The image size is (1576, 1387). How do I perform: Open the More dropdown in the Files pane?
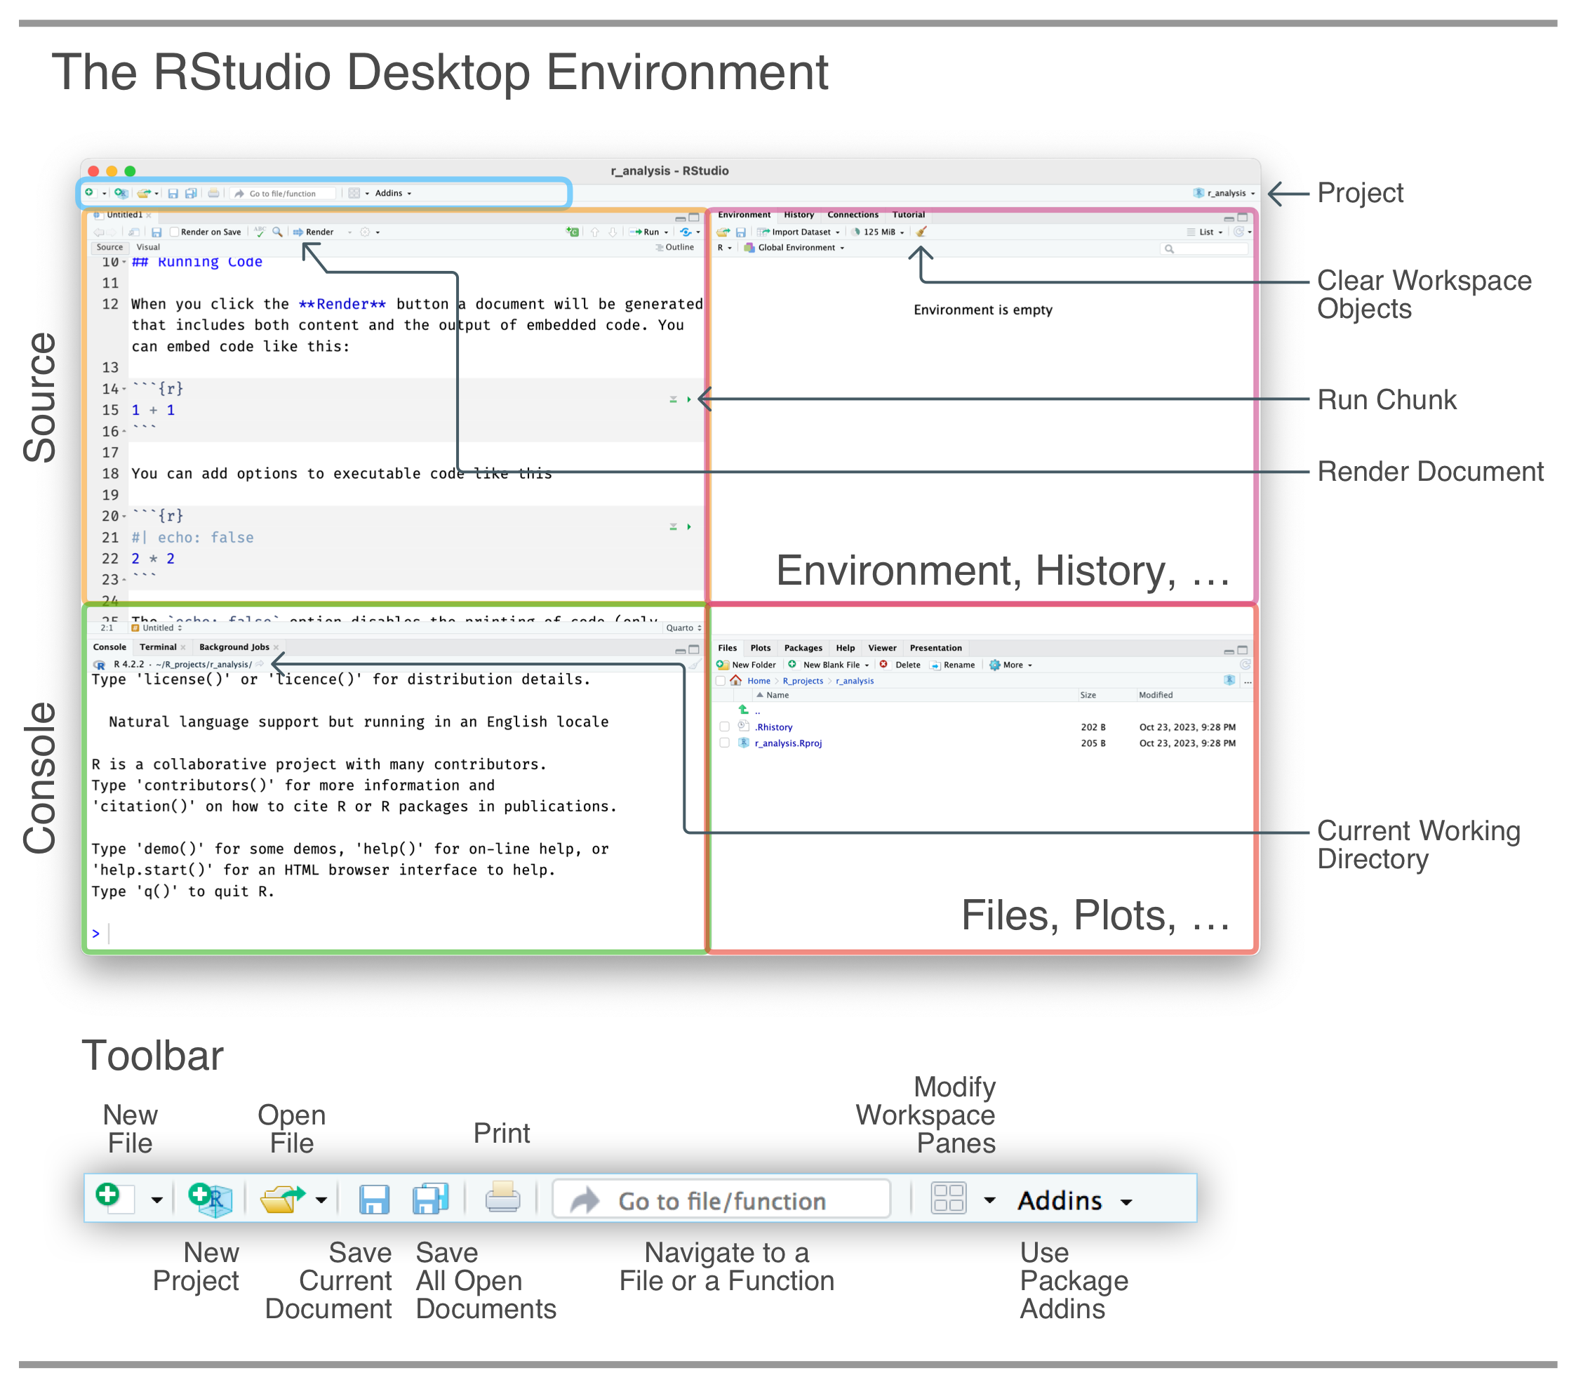[x=1011, y=665]
